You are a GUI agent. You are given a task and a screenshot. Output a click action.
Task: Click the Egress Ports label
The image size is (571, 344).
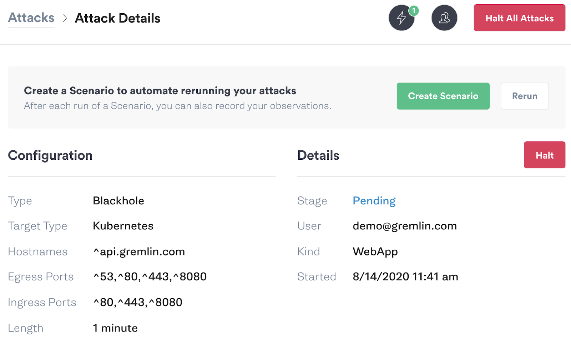pos(41,277)
